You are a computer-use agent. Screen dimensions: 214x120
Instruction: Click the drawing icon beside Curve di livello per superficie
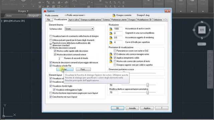click(x=111, y=42)
